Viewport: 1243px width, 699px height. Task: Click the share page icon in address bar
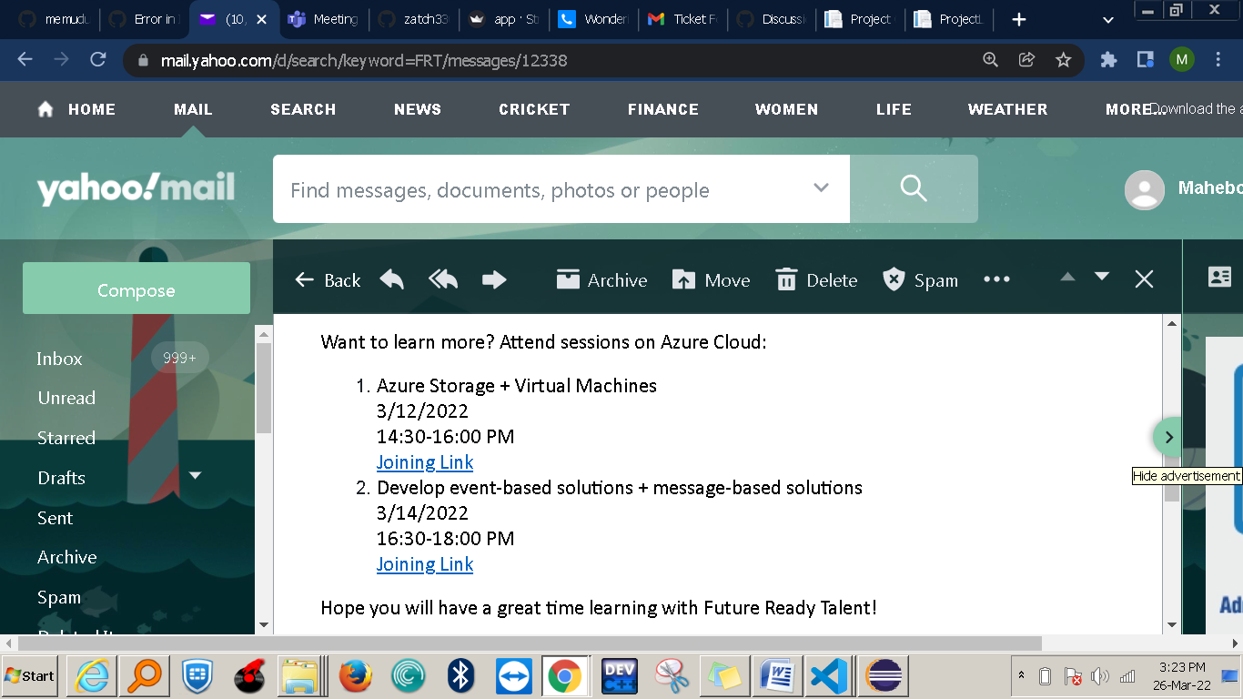point(1026,60)
